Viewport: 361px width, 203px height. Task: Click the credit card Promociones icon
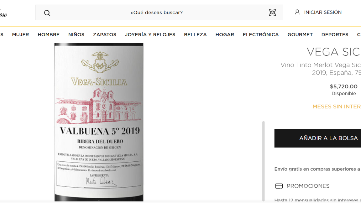[279, 186]
